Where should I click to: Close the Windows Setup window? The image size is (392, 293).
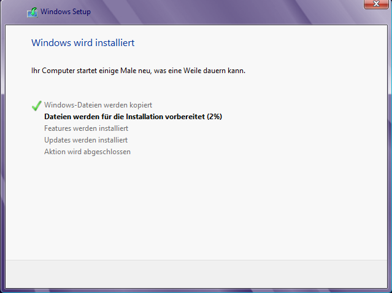point(376,4)
